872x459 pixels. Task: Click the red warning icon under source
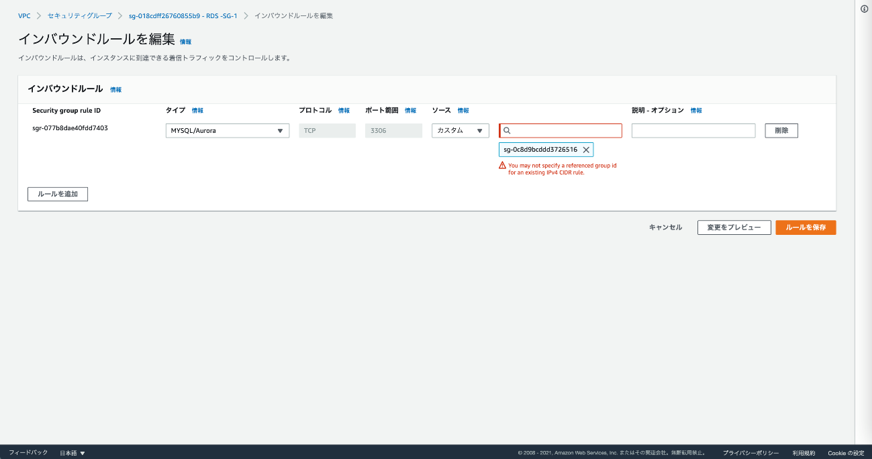[x=502, y=165]
